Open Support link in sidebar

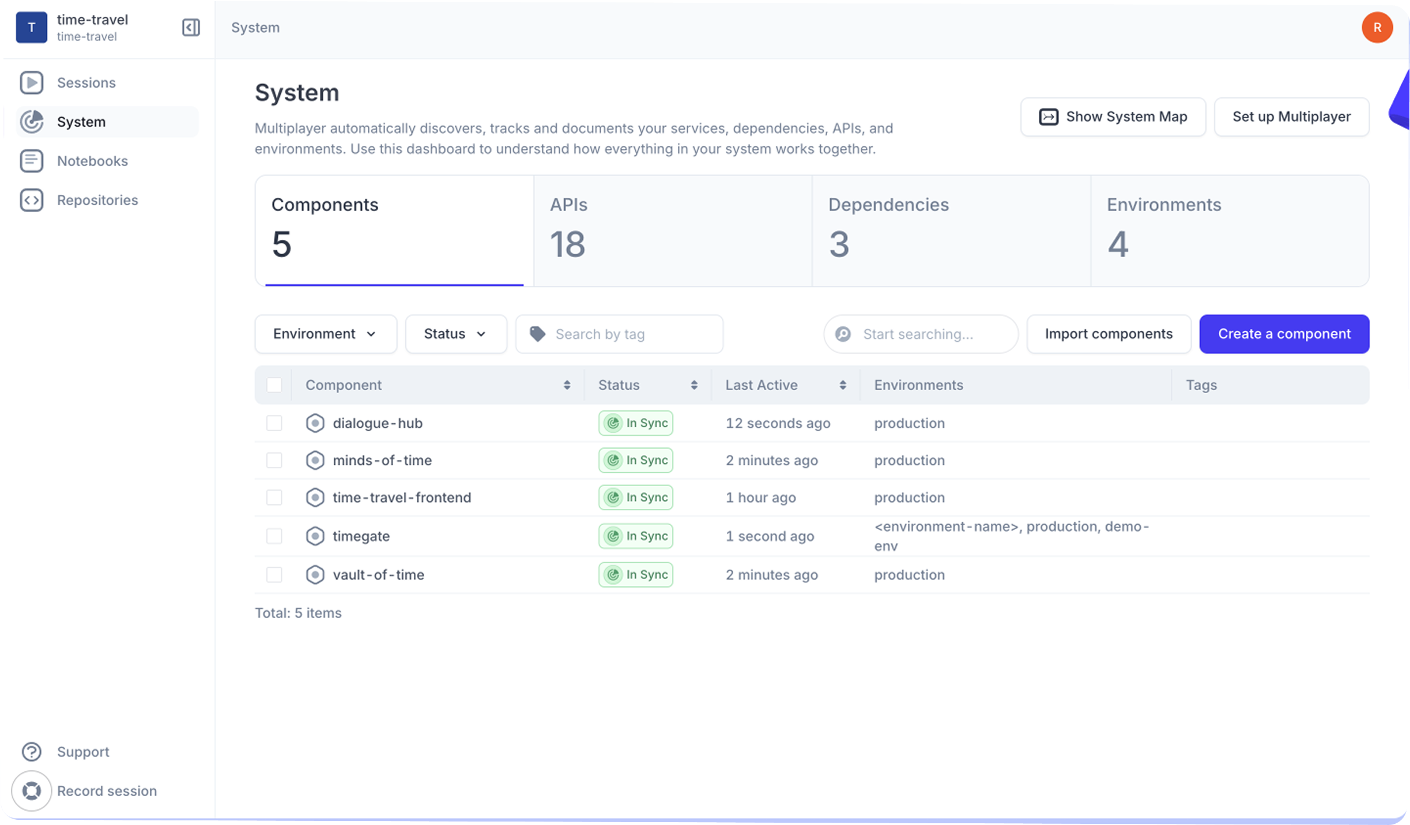pos(83,752)
